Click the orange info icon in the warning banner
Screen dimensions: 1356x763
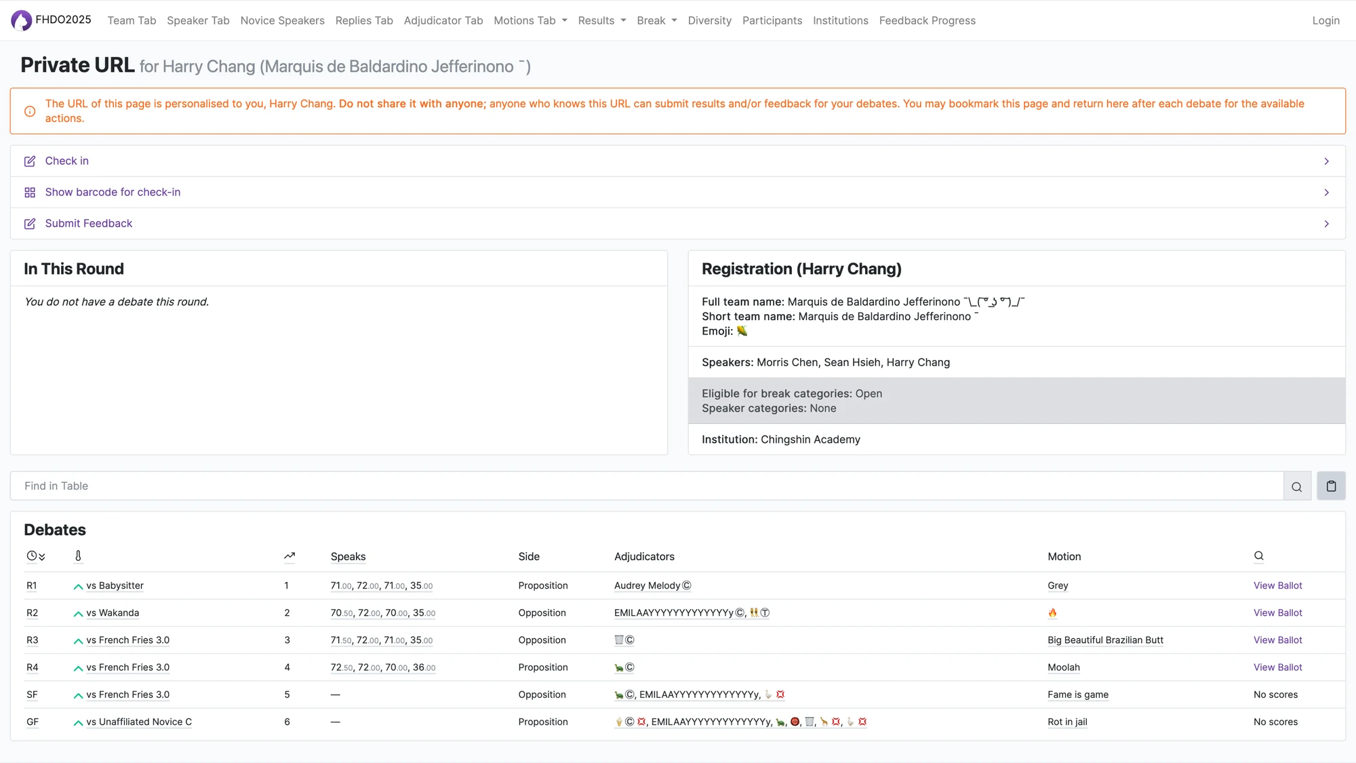click(x=30, y=111)
